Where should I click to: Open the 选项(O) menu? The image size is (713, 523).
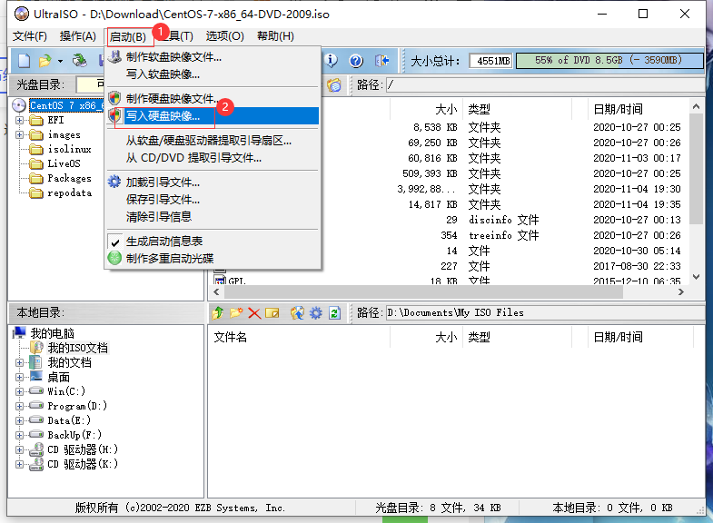[224, 36]
